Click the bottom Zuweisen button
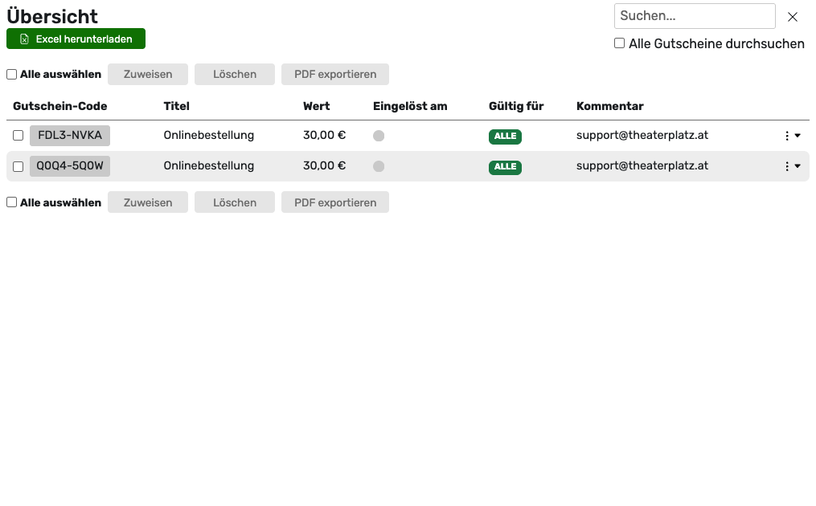 148,202
